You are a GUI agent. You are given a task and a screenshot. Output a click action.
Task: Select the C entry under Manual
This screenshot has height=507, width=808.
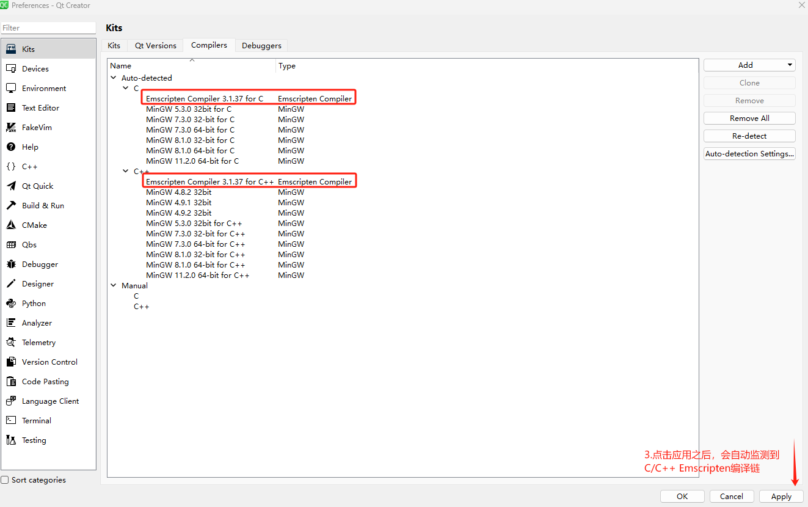136,296
